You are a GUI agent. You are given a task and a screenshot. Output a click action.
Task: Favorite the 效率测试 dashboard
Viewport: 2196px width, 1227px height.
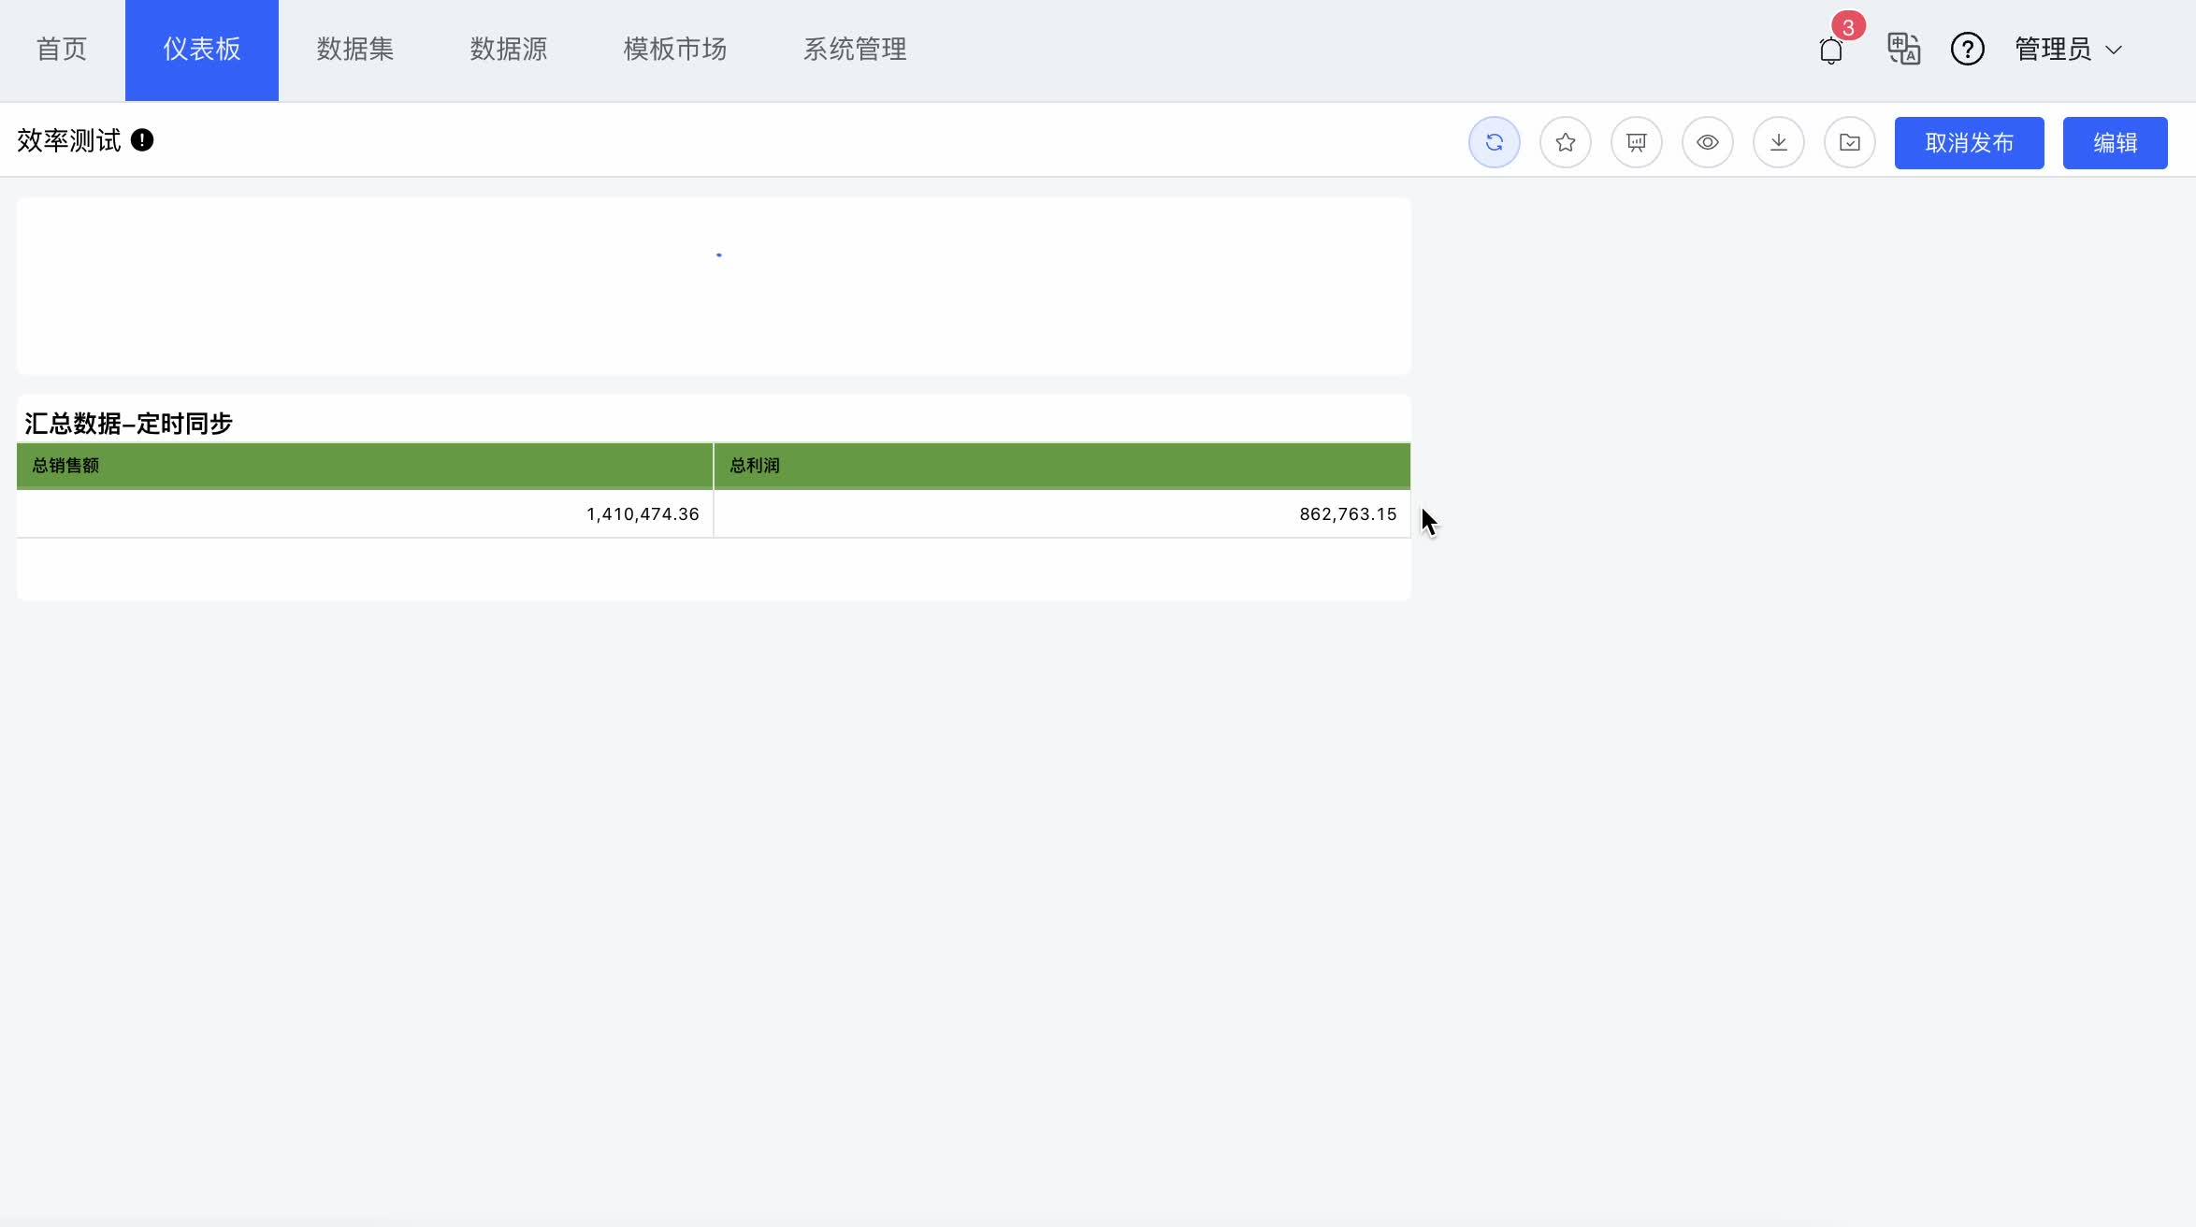pos(1566,142)
